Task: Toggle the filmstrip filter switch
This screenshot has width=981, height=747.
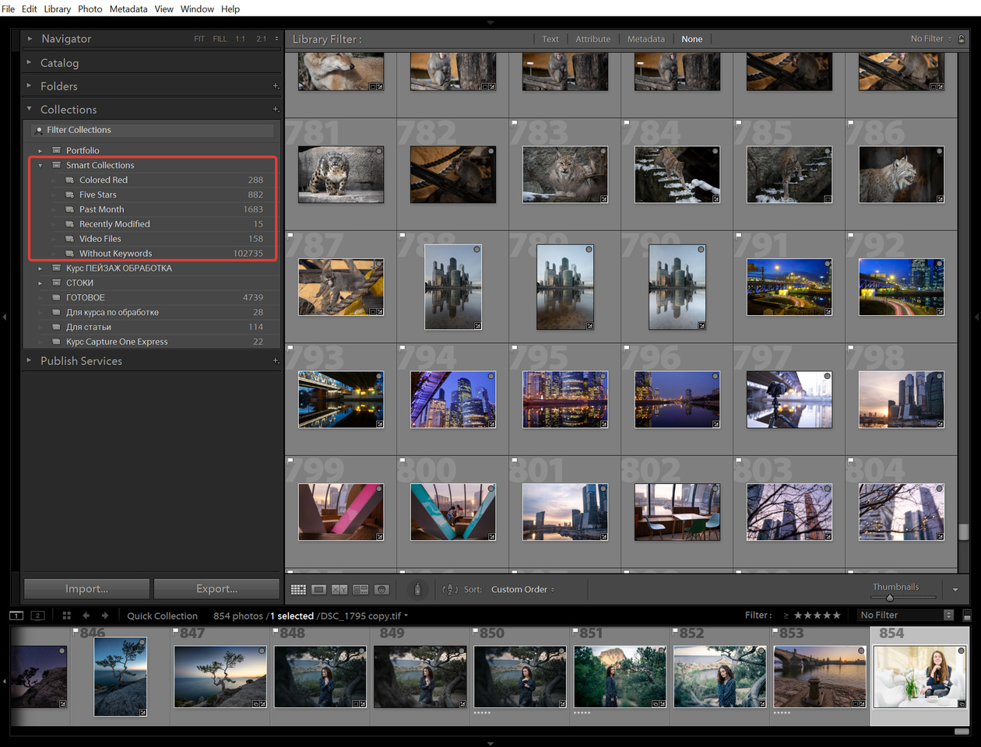Action: [966, 615]
